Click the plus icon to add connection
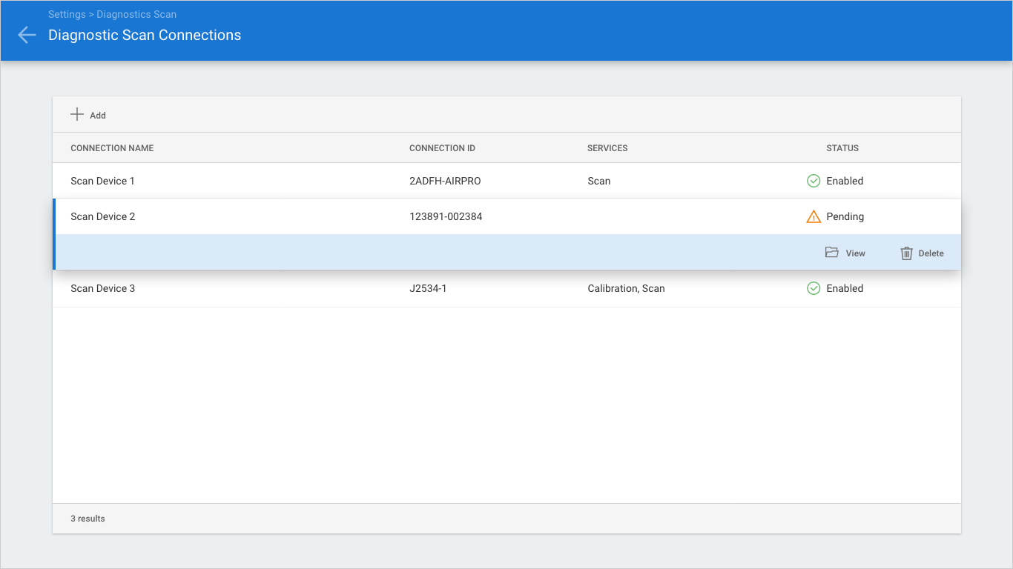 coord(77,114)
